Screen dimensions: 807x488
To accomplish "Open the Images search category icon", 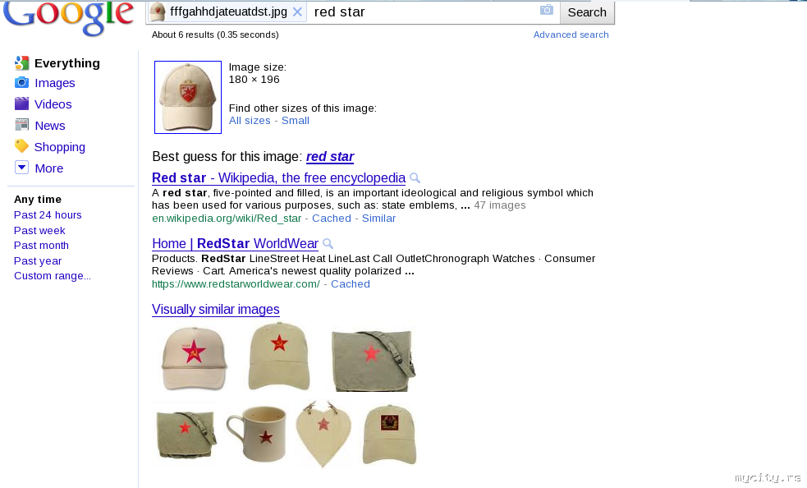I will (21, 82).
